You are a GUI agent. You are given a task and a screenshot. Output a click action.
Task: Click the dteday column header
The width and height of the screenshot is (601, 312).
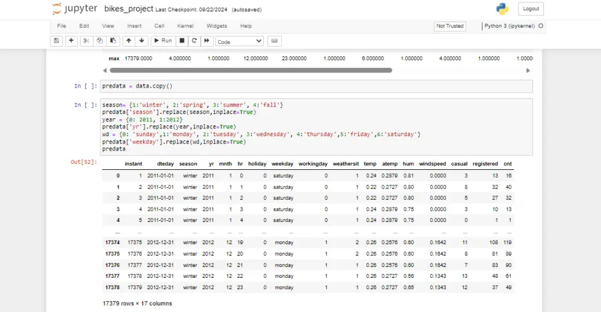pos(165,164)
